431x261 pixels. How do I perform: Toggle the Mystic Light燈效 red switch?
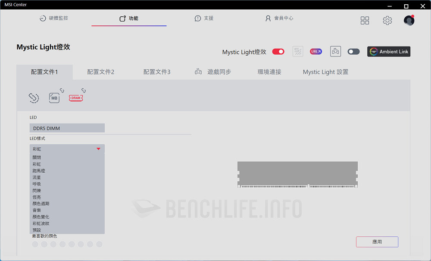(278, 52)
